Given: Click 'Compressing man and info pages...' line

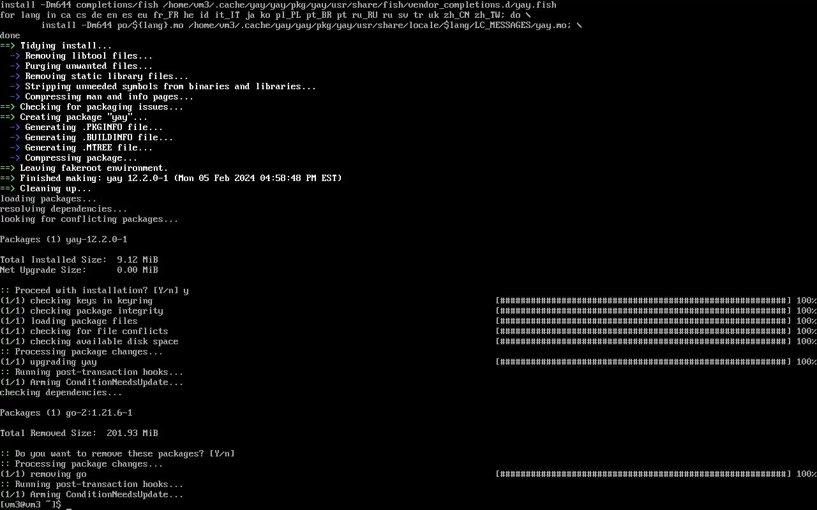Looking at the screenshot, I should pos(101,97).
